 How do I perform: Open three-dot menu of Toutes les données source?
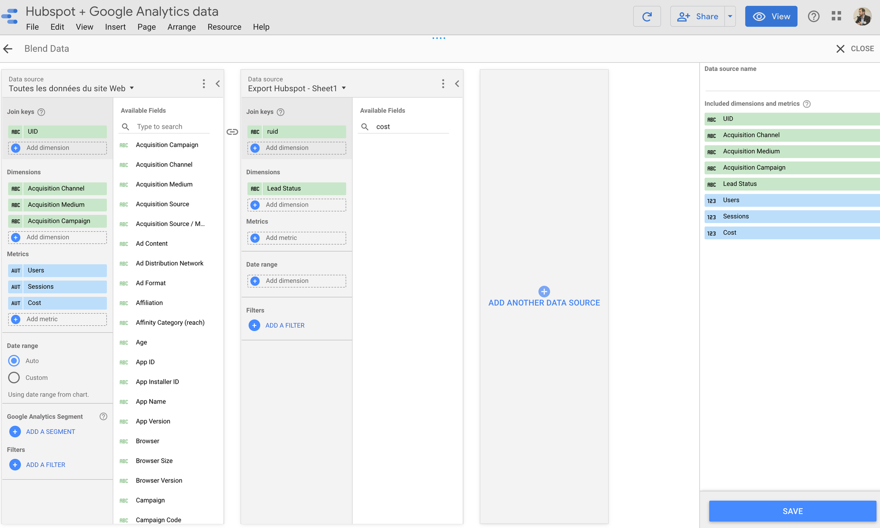click(x=204, y=83)
